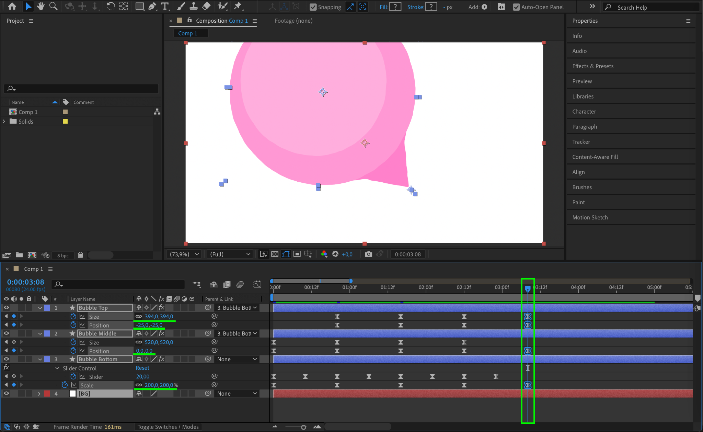Screen dimensions: 703x432
Task: Click the snapshot camera icon
Action: [368, 254]
